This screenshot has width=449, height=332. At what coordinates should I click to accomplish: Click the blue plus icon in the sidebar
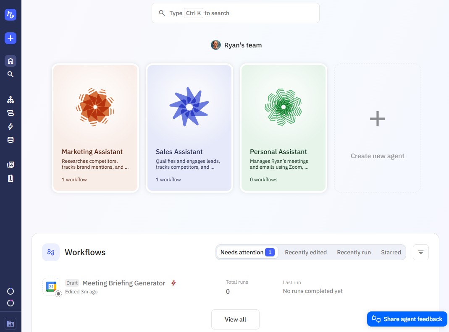(x=10, y=38)
